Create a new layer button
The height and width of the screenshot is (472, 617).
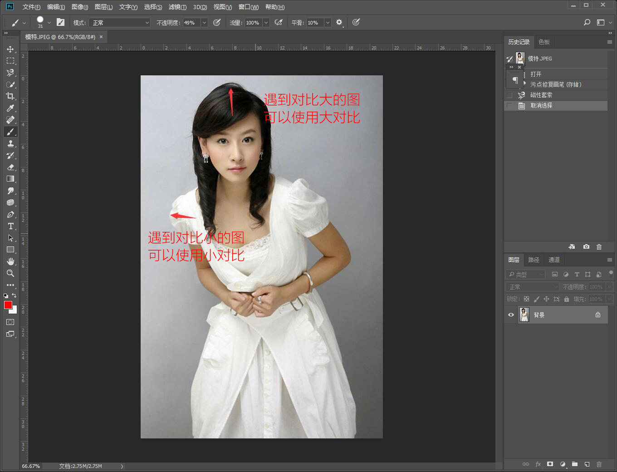click(587, 464)
